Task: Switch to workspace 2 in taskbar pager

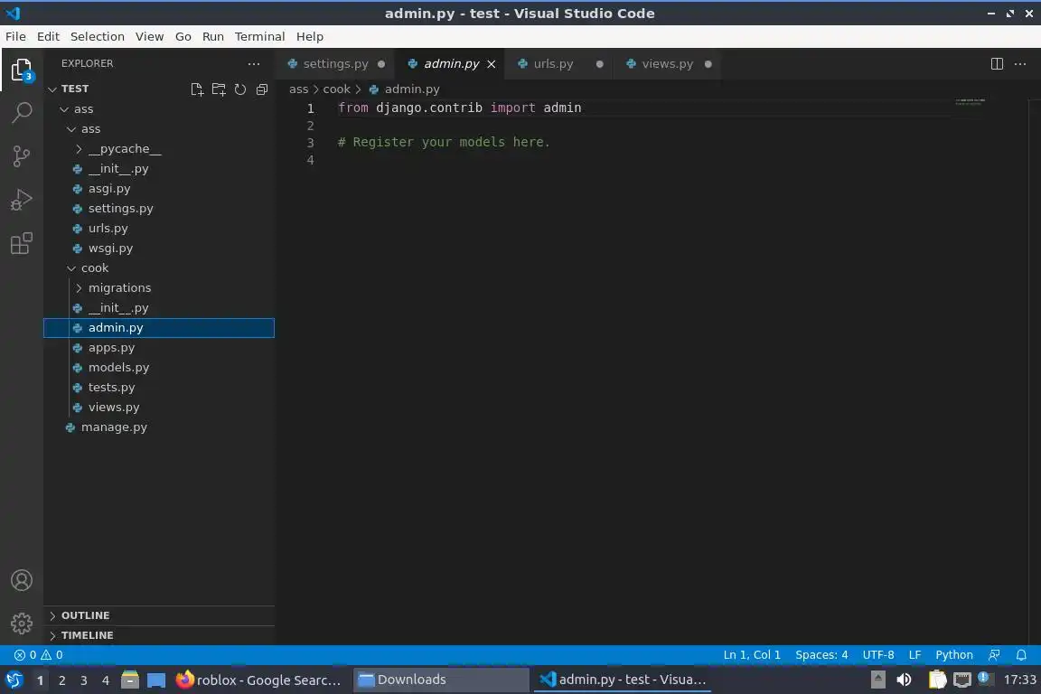Action: [x=61, y=680]
